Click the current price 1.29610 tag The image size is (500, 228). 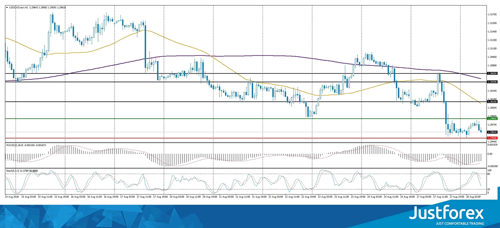492,132
